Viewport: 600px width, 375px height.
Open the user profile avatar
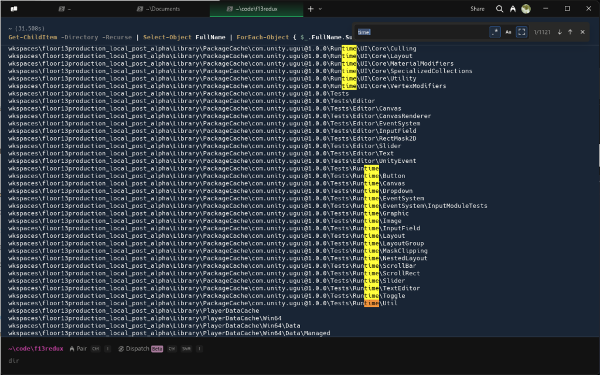click(x=526, y=9)
